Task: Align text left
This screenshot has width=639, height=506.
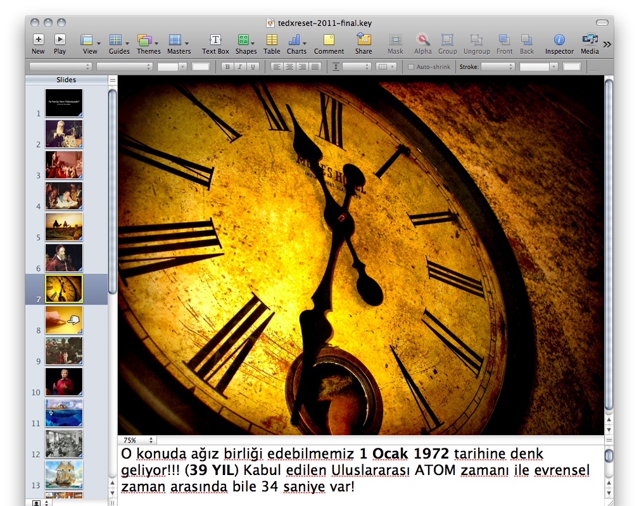Action: 277,67
